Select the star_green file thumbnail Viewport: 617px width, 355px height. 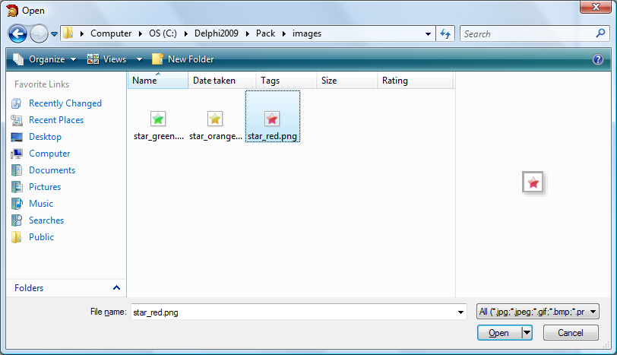click(x=158, y=119)
